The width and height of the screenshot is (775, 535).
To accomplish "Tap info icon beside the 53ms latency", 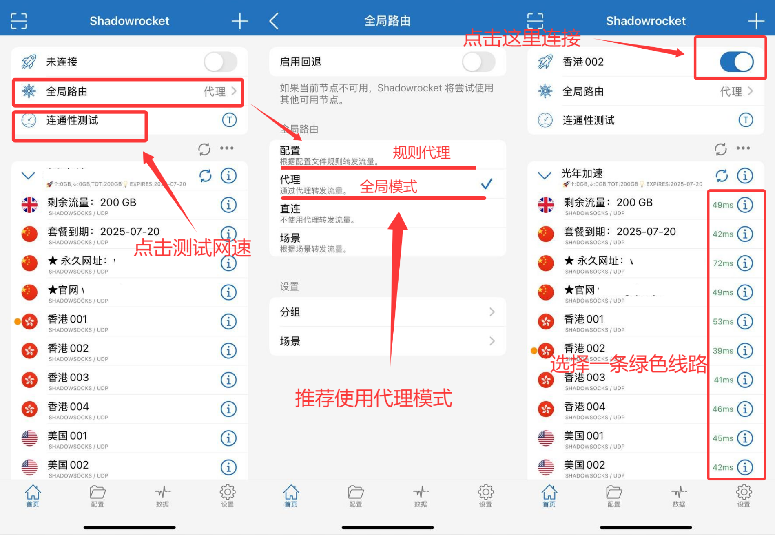I will click(x=745, y=321).
